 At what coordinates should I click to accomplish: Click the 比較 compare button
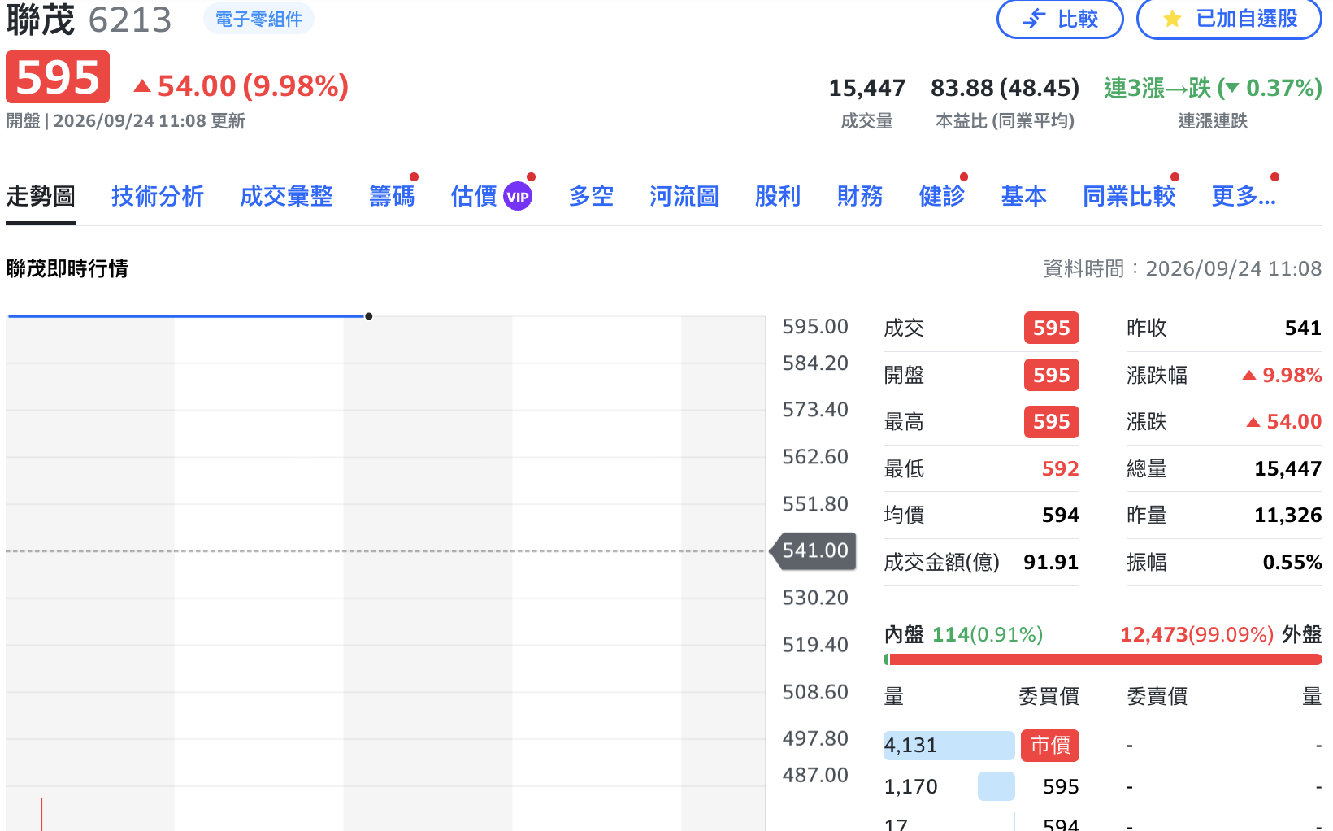[1060, 19]
